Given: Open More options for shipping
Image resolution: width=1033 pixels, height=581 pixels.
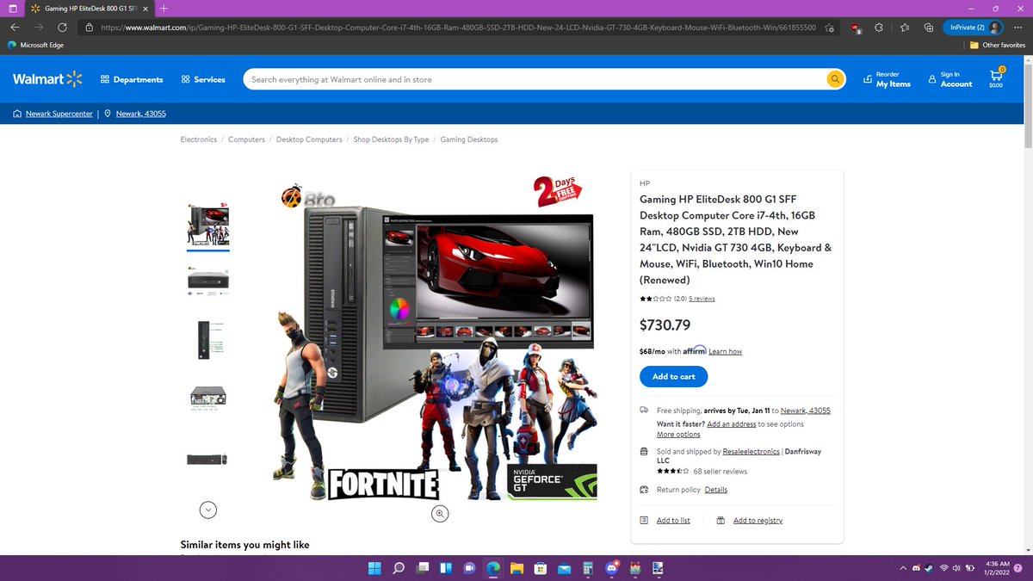Looking at the screenshot, I should coord(678,435).
